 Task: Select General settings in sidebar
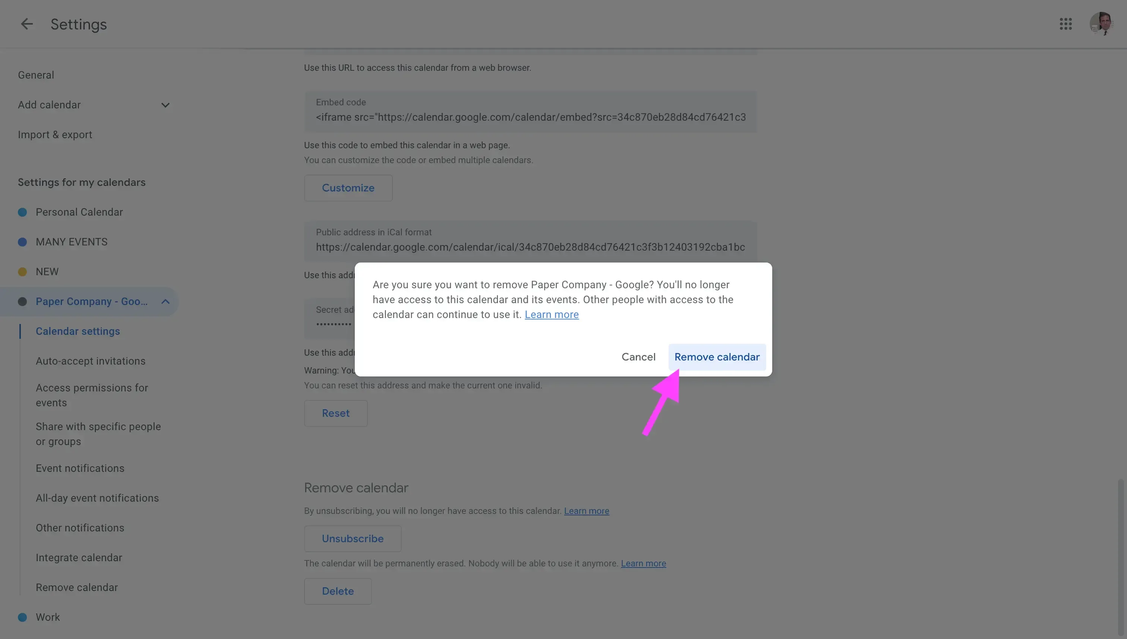pyautogui.click(x=36, y=74)
